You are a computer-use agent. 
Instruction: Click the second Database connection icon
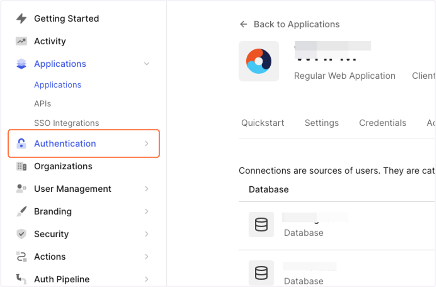261,273
